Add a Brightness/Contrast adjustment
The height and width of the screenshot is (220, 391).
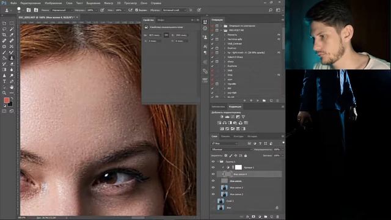(222, 117)
